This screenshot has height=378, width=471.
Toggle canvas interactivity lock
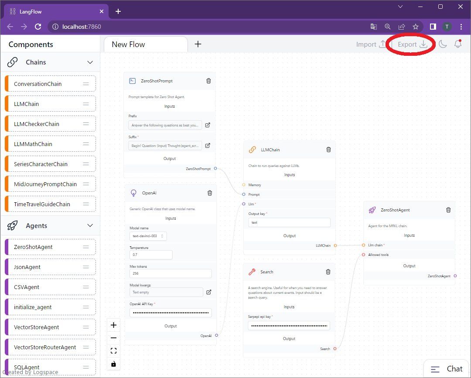(114, 364)
